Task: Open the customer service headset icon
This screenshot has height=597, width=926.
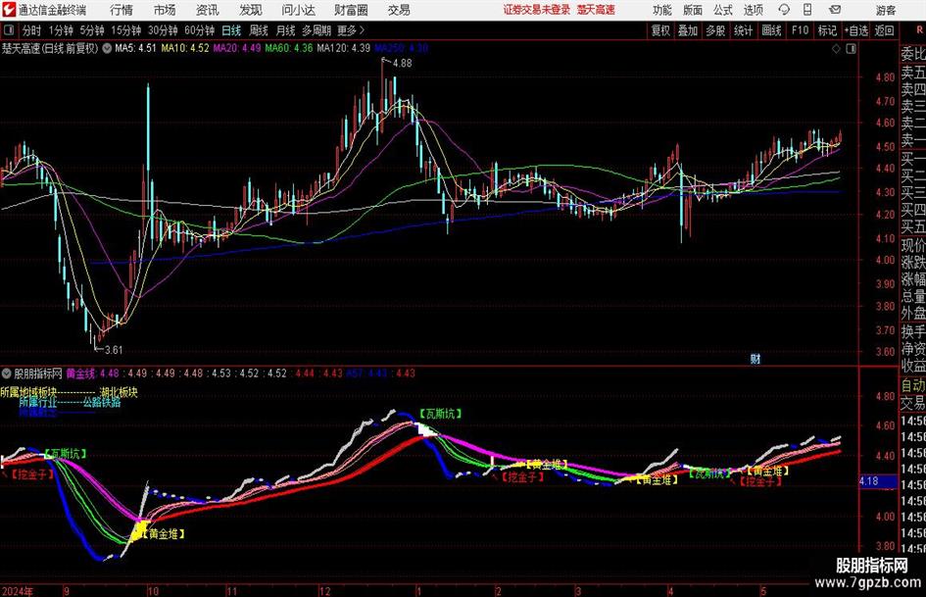Action: click(x=784, y=10)
